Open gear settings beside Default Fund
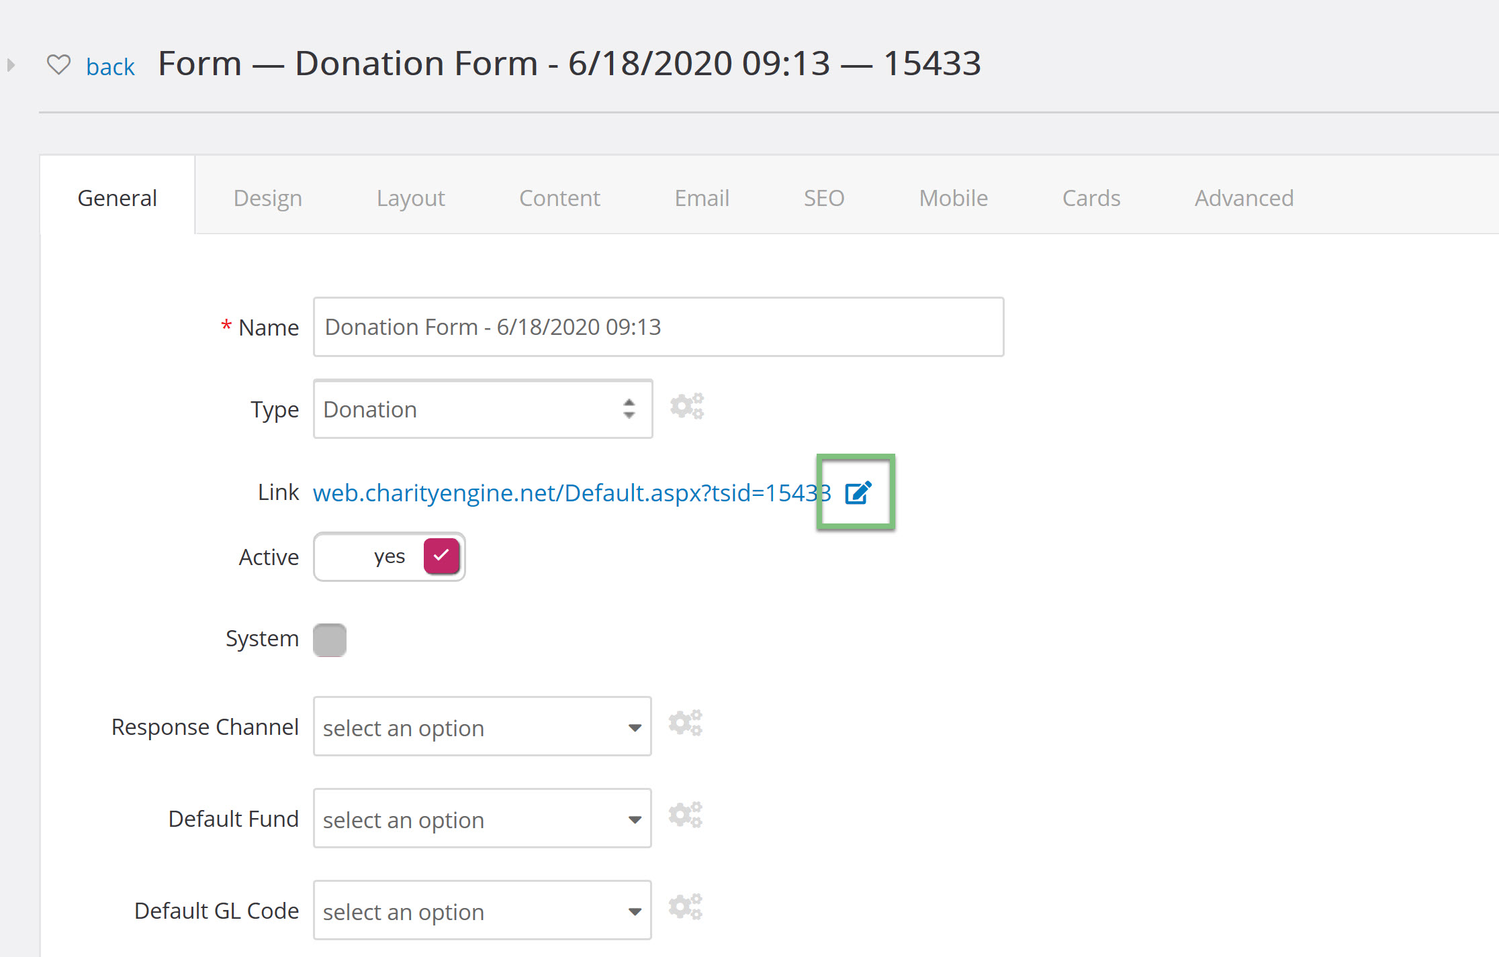Viewport: 1499px width, 957px height. (686, 815)
